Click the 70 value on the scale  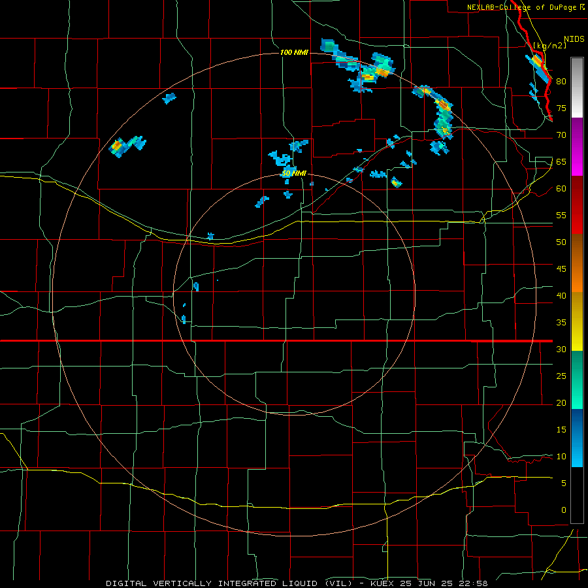coord(561,135)
